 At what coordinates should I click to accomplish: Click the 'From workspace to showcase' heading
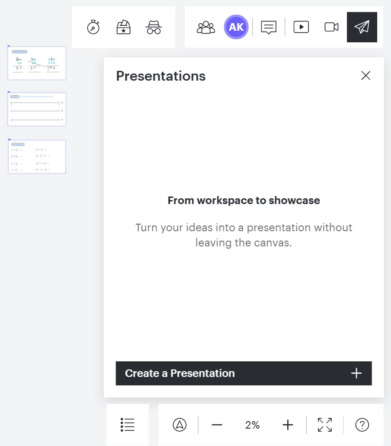click(x=244, y=200)
